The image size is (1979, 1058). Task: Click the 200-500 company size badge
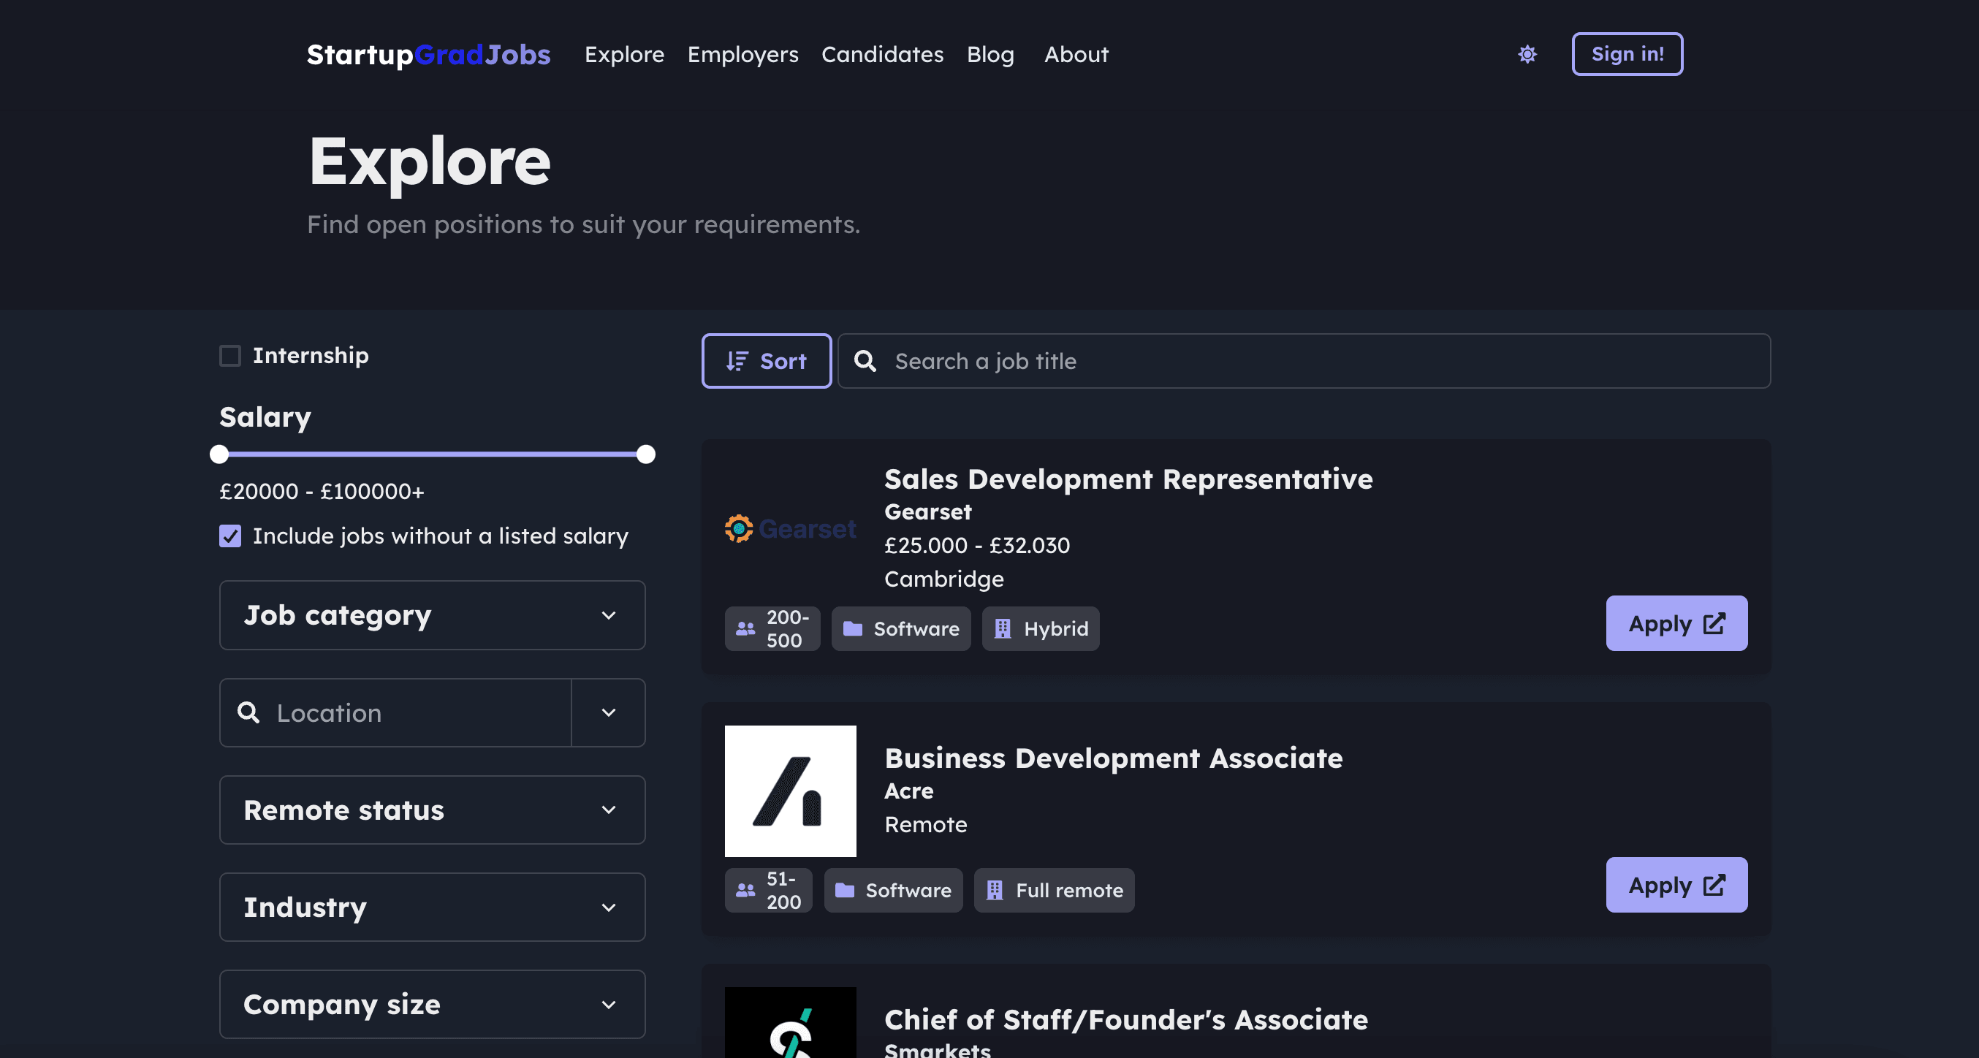(x=772, y=628)
